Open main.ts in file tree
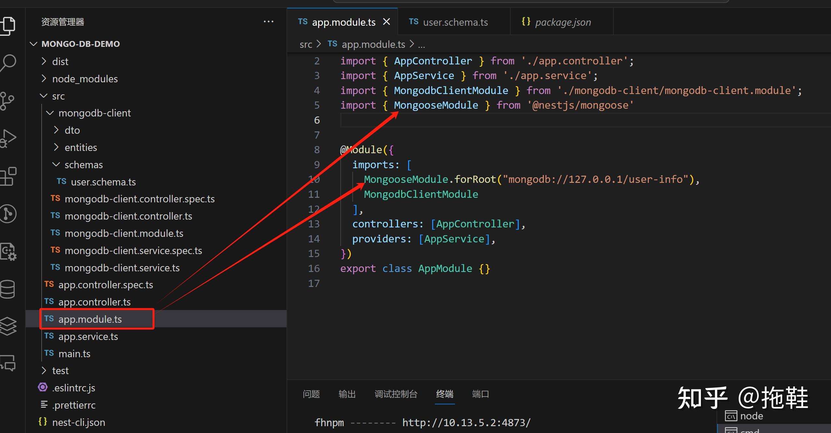831x433 pixels. coord(74,354)
